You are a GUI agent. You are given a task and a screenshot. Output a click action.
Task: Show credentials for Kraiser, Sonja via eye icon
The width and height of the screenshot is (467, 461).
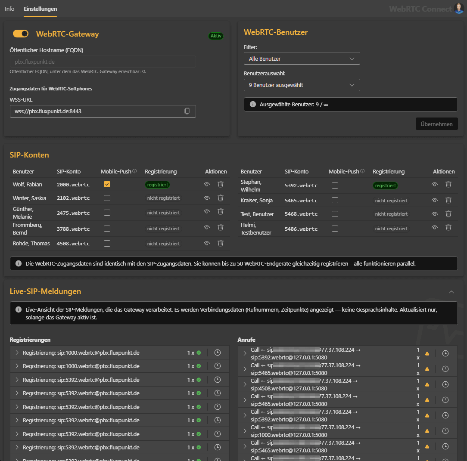(435, 200)
